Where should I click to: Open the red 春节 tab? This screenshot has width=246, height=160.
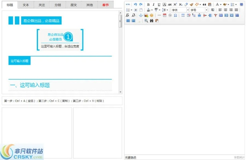click(105, 5)
